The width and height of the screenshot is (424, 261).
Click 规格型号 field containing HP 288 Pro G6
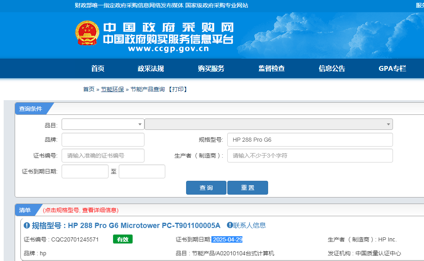tap(310, 140)
